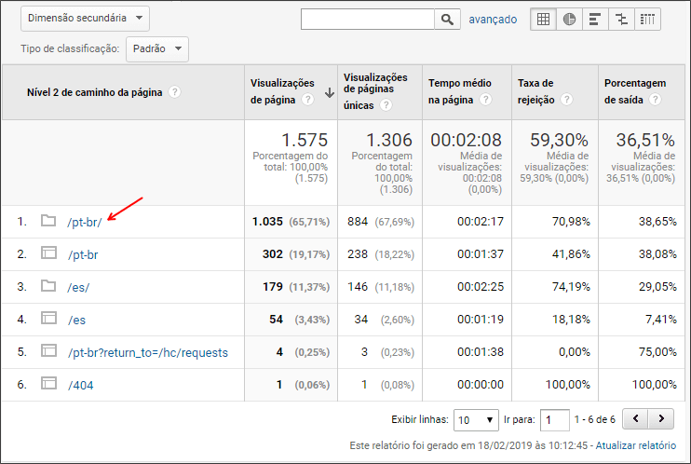This screenshot has width=691, height=464.
Task: Click the search magnifier button
Action: [x=447, y=20]
